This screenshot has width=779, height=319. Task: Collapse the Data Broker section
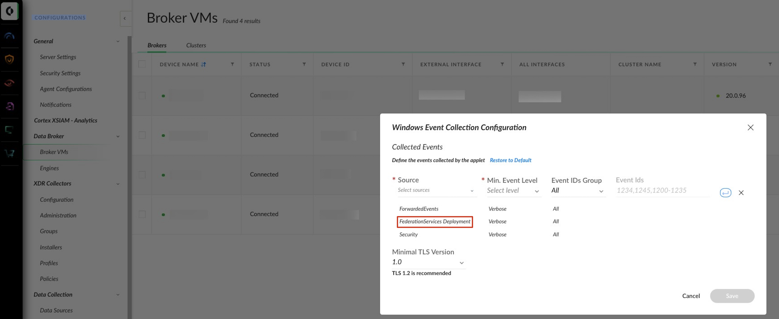pos(118,136)
